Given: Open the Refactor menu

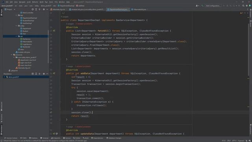Looking at the screenshot, I should tap(35, 2).
